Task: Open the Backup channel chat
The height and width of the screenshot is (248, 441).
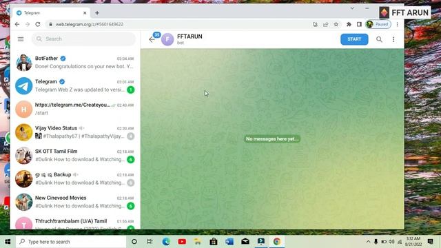Action: (x=75, y=179)
